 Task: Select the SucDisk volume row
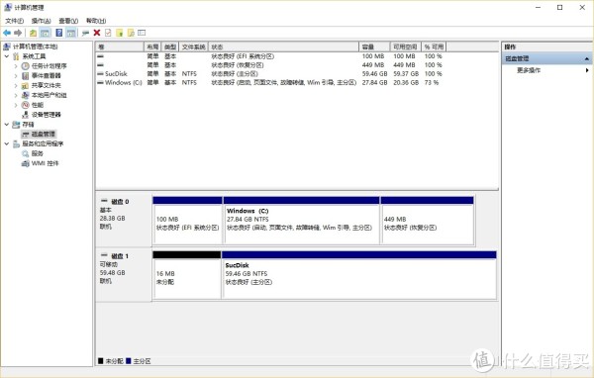269,74
